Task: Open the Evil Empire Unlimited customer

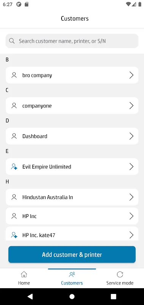Action: (x=72, y=167)
